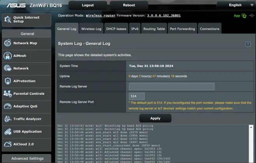Image resolution: width=256 pixels, height=163 pixels.
Task: Open Network menu item
Action: [26, 68]
